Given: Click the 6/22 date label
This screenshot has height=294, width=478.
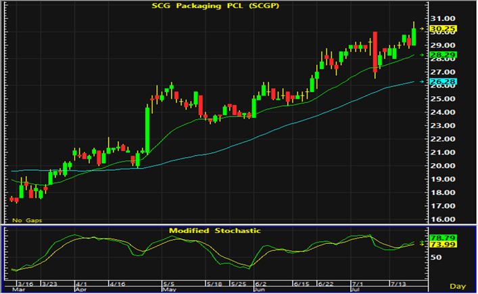Looking at the screenshot, I should coord(326,284).
